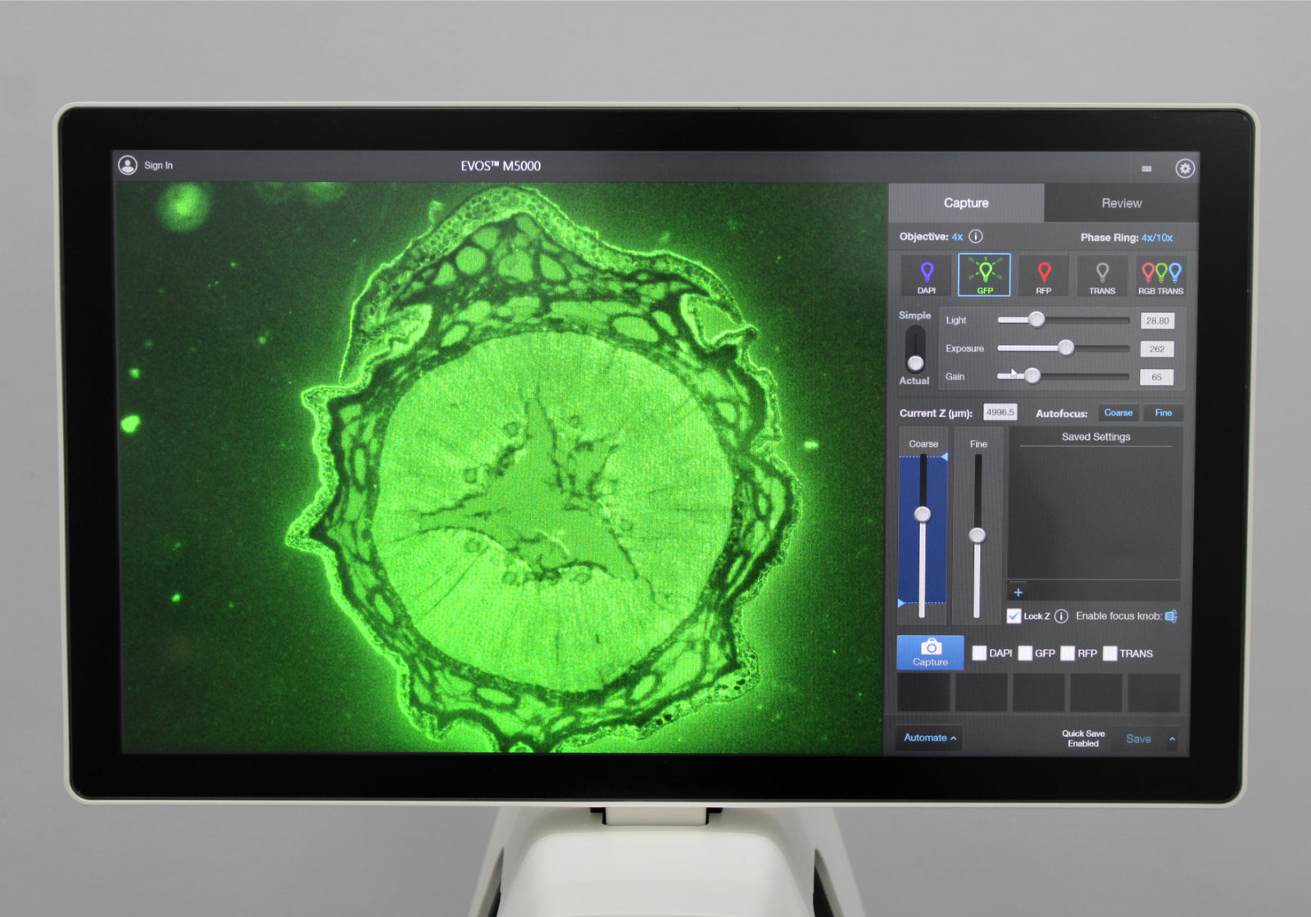The image size is (1311, 917).
Task: Select the GFP light channel icon
Action: coord(984,275)
